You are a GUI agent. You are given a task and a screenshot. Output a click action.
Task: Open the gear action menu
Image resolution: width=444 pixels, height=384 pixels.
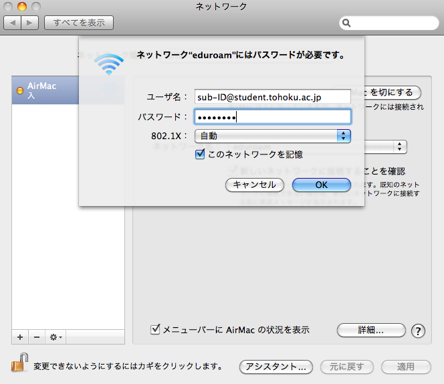point(55,337)
